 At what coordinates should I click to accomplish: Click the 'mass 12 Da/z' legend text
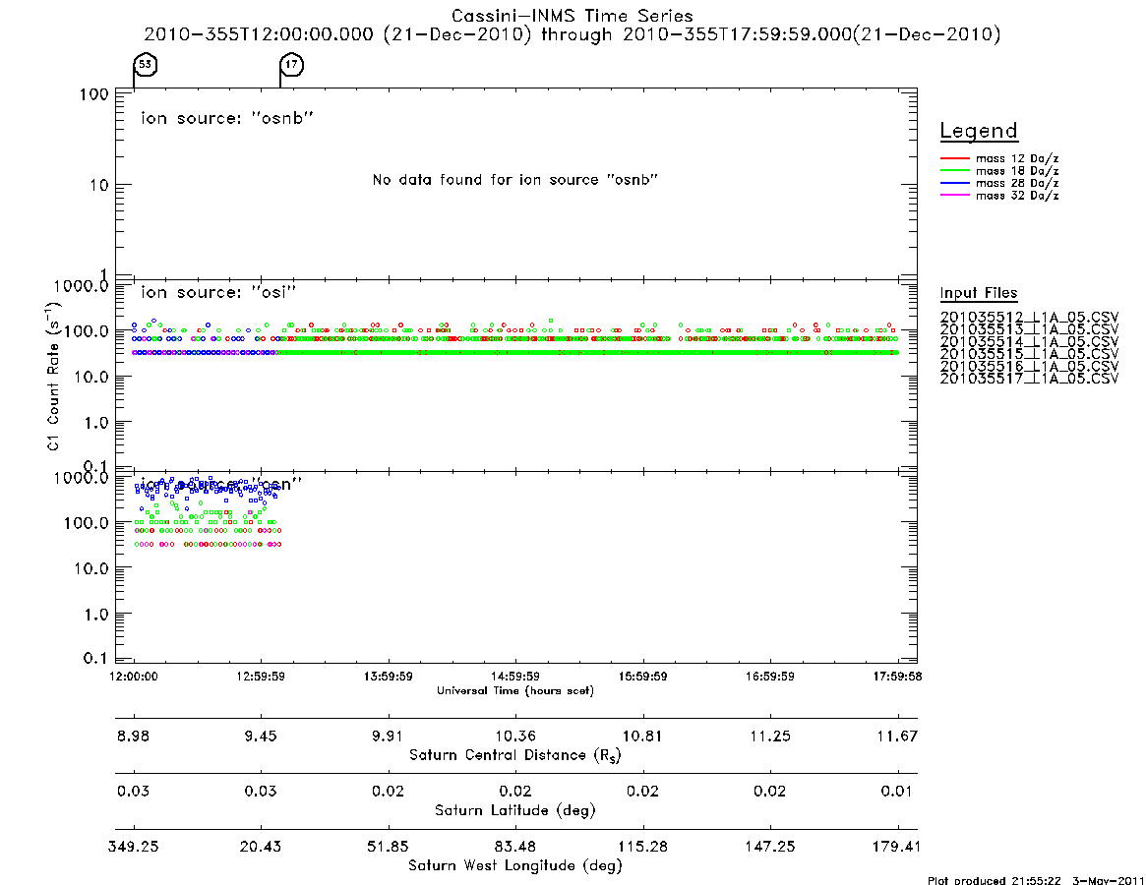(x=1016, y=158)
